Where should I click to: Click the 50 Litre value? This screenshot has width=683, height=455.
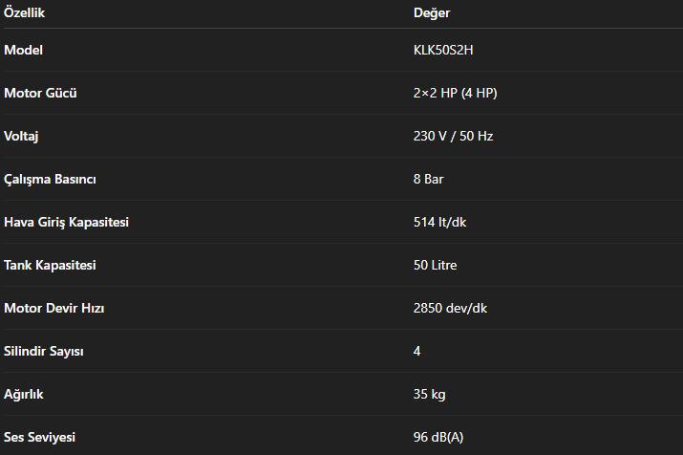point(436,265)
